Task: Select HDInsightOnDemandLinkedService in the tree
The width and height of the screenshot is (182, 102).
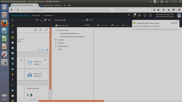Action: click(72, 37)
